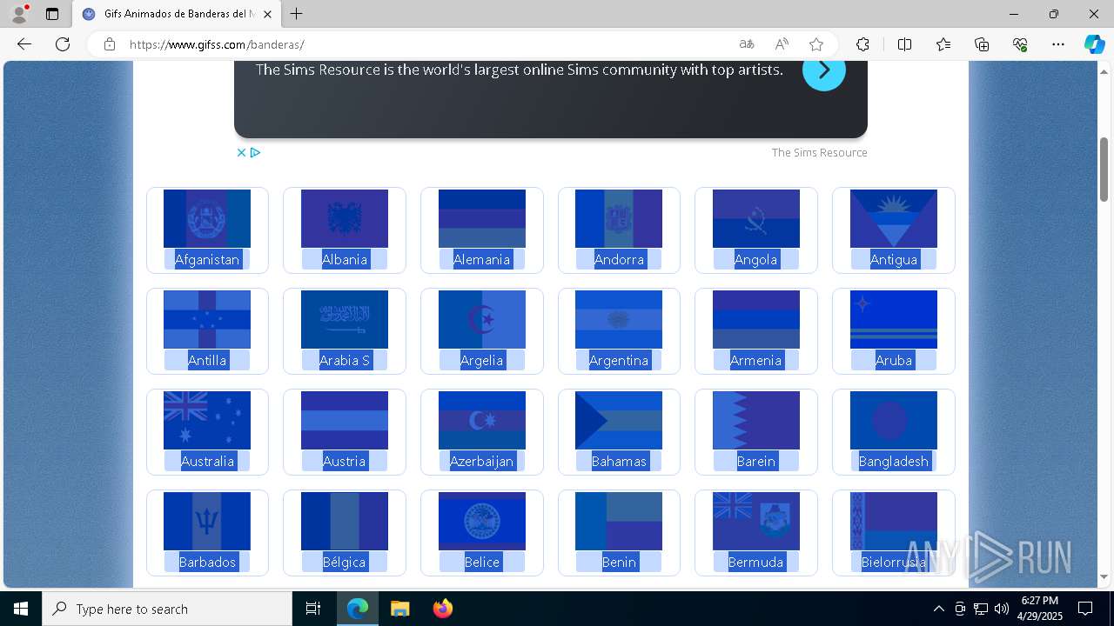1114x626 pixels.
Task: Open the Belice flag thumbnail
Action: 482,521
